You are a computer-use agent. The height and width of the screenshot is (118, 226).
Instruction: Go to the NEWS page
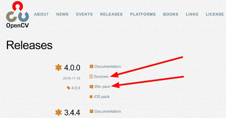tap(63, 14)
